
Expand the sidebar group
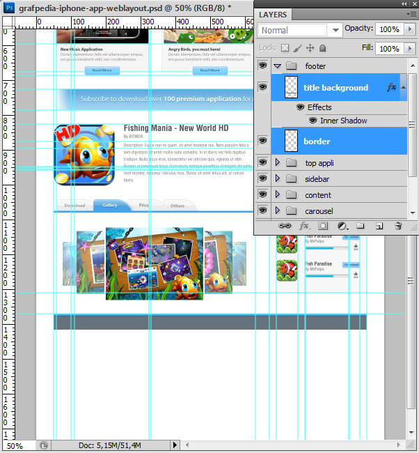278,178
